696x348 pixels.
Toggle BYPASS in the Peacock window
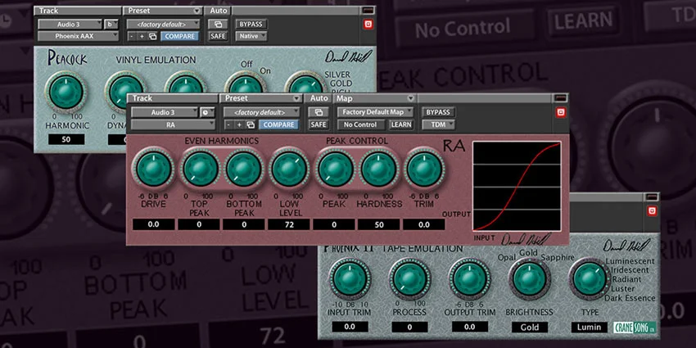(251, 24)
